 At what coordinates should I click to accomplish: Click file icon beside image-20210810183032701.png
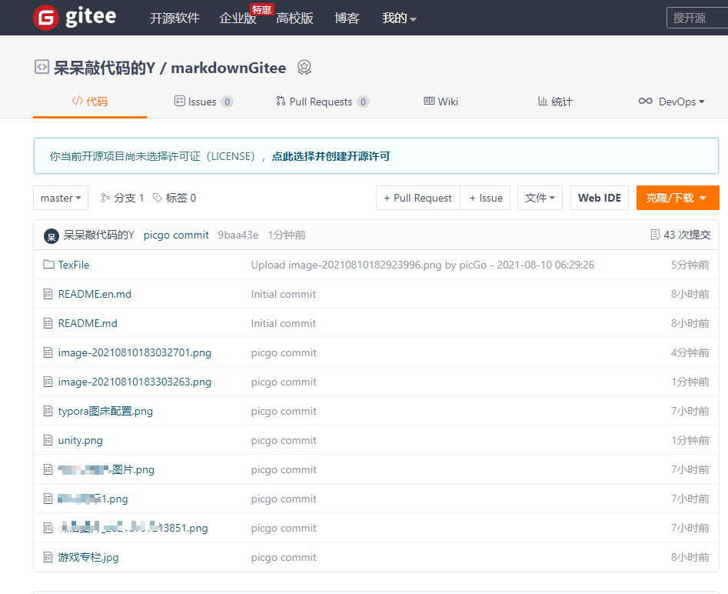(48, 352)
